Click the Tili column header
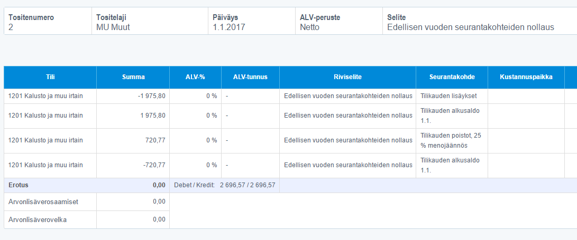 point(50,77)
